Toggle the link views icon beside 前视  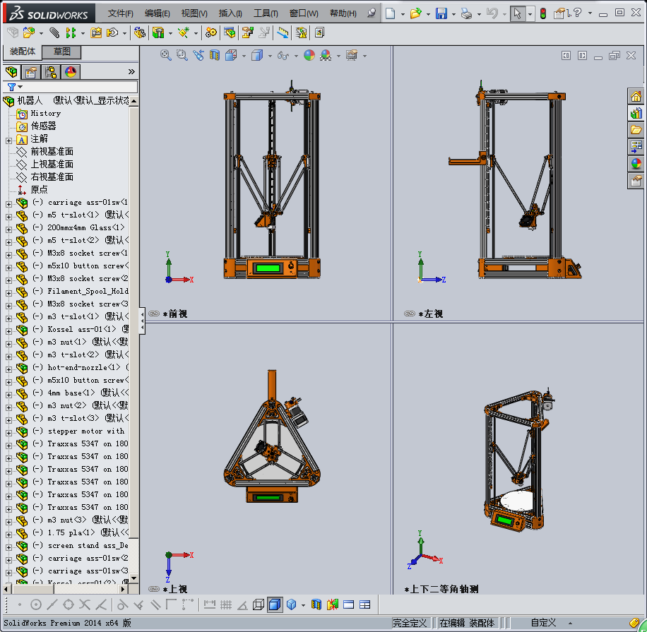[x=154, y=314]
